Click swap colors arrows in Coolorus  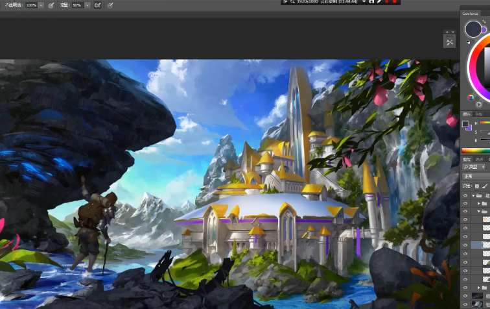pyautogui.click(x=484, y=22)
